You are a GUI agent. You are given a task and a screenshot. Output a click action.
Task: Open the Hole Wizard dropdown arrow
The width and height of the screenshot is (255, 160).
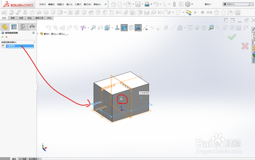pos(65,12)
